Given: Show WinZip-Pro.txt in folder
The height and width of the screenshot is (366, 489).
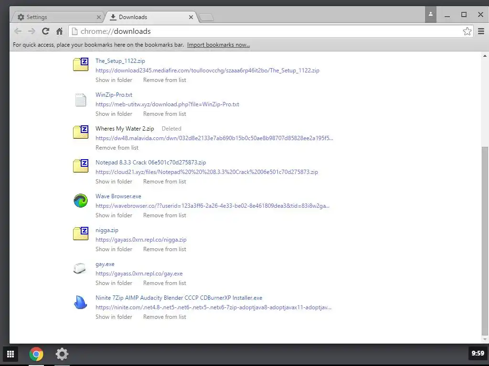Looking at the screenshot, I should (x=114, y=114).
